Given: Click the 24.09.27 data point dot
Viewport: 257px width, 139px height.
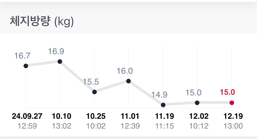Looking at the screenshot, I should [26, 66].
